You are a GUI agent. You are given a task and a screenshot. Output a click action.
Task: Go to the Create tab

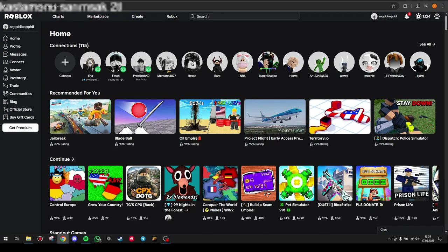138,16
